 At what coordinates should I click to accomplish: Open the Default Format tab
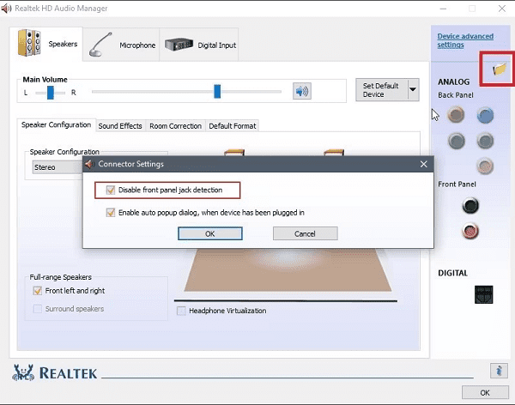click(233, 126)
